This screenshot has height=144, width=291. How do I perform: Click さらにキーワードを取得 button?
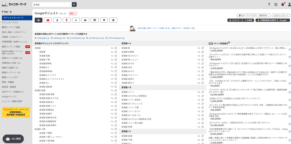[x=240, y=20]
